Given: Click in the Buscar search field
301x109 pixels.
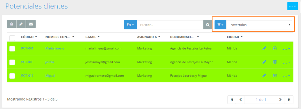Looking at the screenshot, I should click(x=170, y=25).
